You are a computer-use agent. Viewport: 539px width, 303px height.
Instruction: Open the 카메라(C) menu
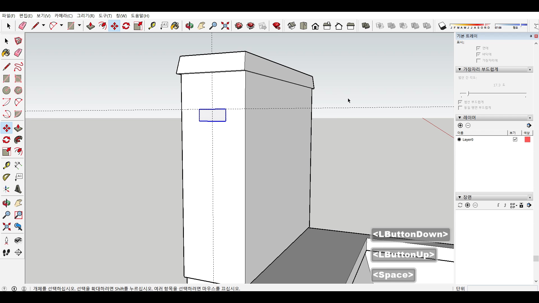pos(63,16)
